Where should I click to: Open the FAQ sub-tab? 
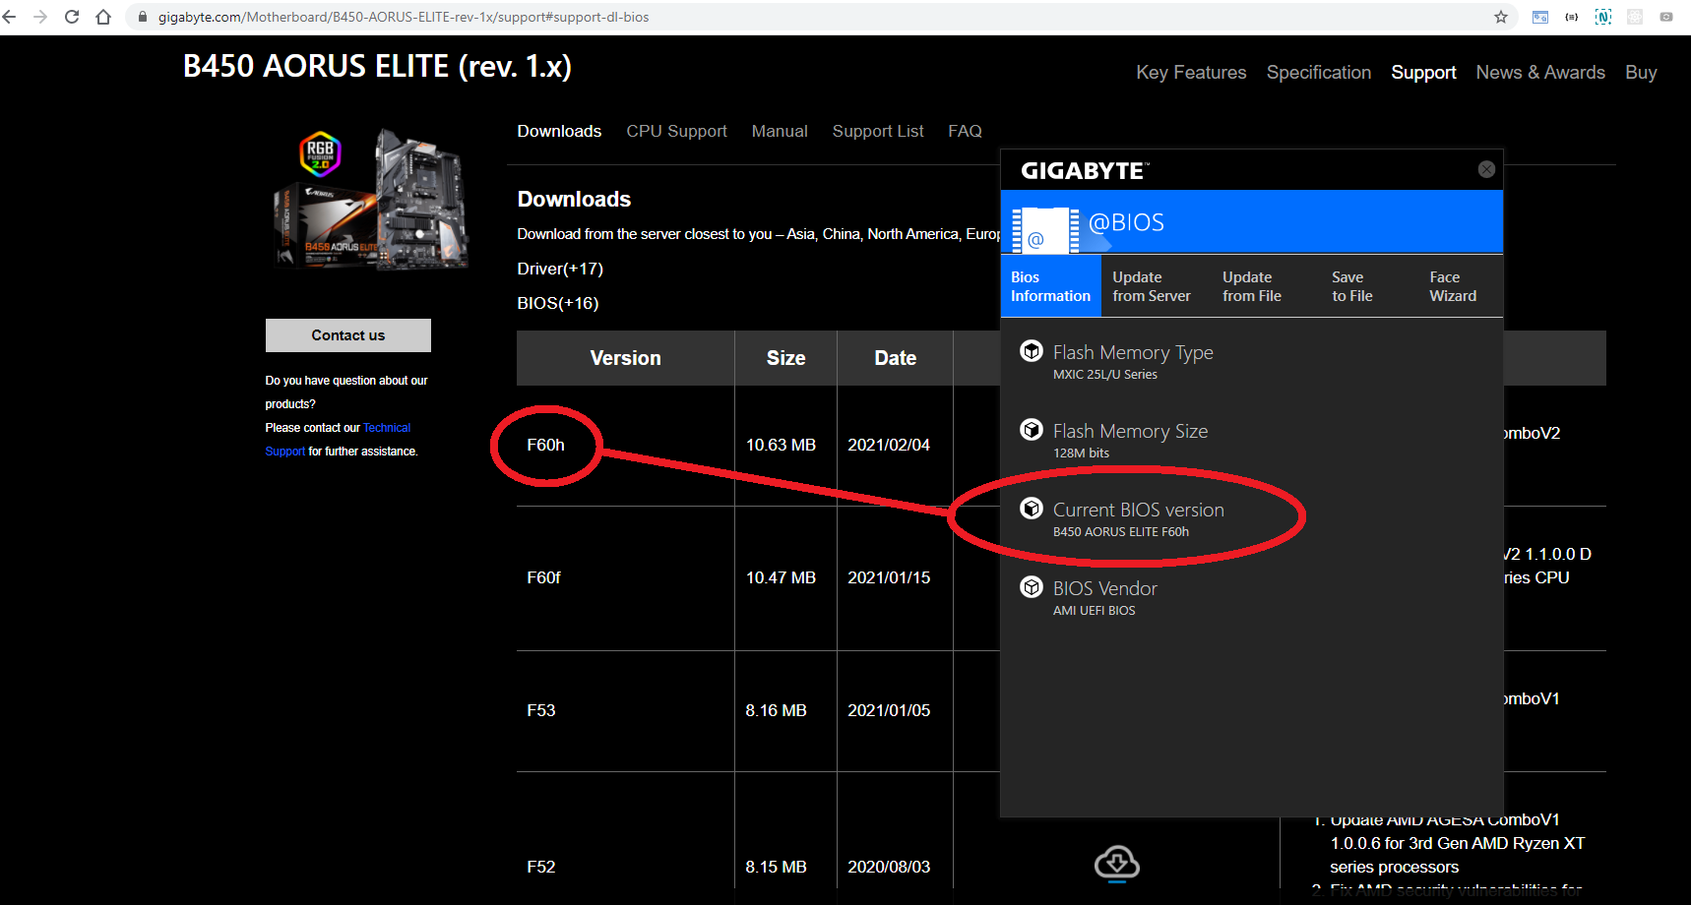[965, 131]
